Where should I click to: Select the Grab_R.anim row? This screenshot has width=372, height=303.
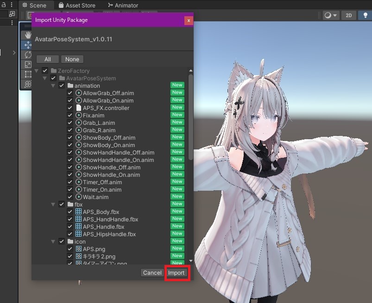point(110,130)
